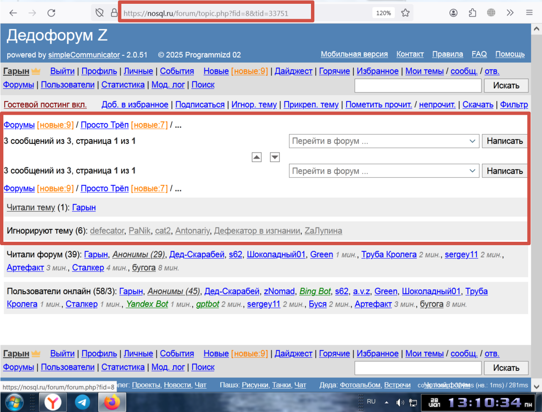
Task: Go to 'Профиль' in the top navigation
Action: [x=99, y=71]
